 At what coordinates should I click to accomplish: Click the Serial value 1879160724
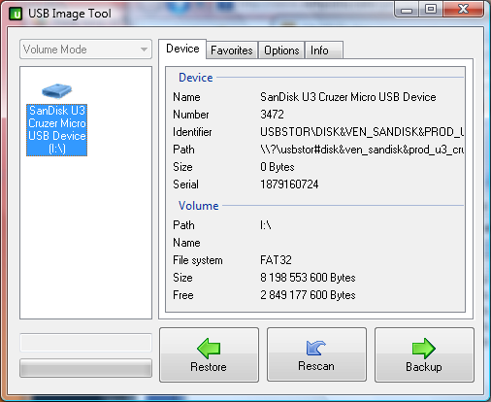[x=289, y=184]
